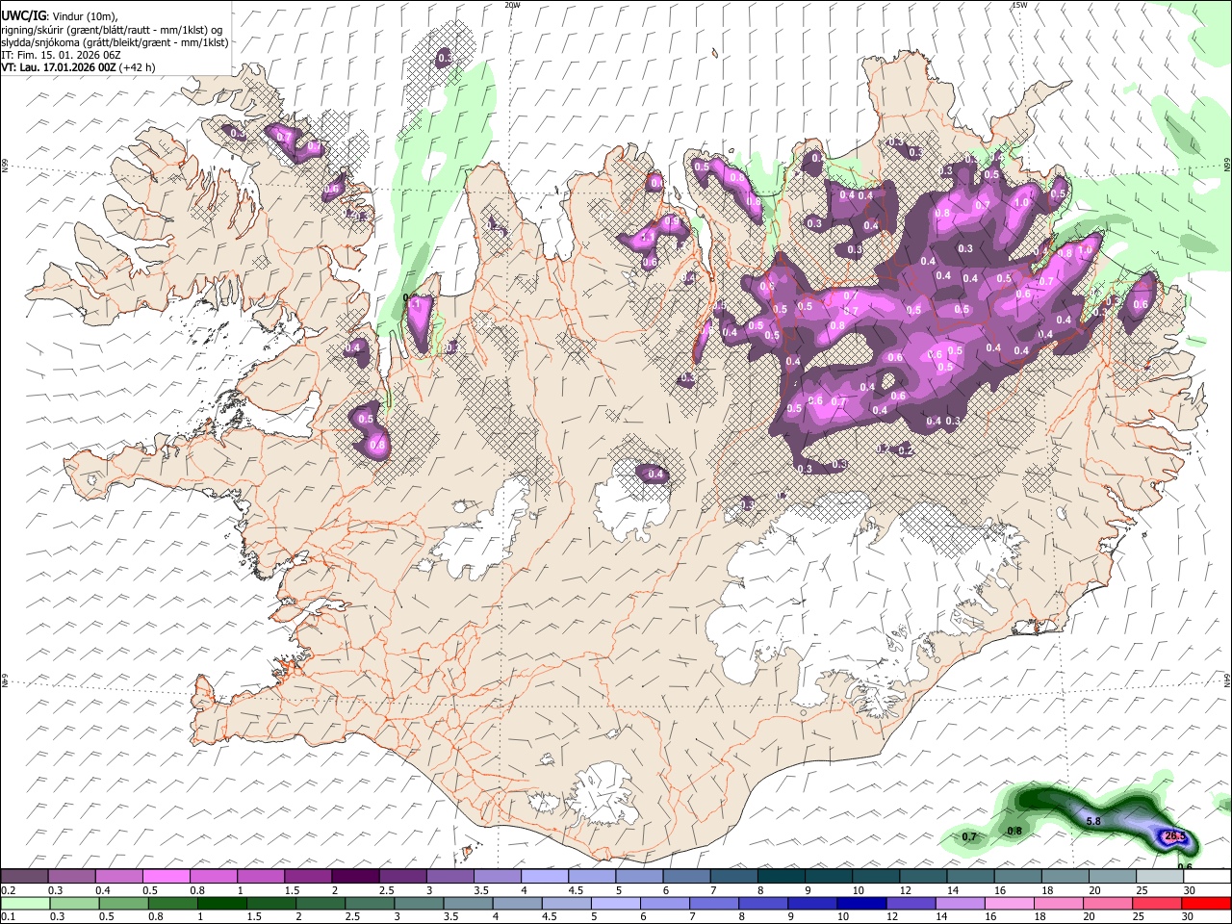Pick the palest green rain swatch at 0.1
This screenshot has height=924, width=1232.
pyautogui.click(x=23, y=904)
